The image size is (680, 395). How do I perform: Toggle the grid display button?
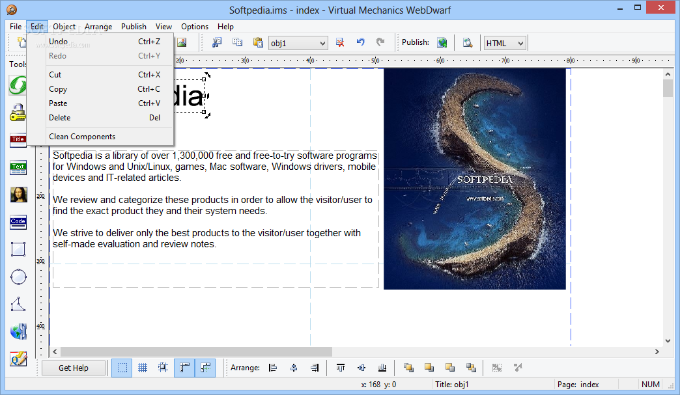143,368
